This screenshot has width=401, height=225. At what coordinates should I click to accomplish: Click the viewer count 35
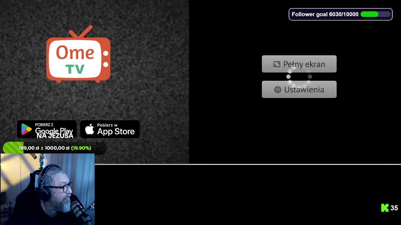click(x=394, y=208)
